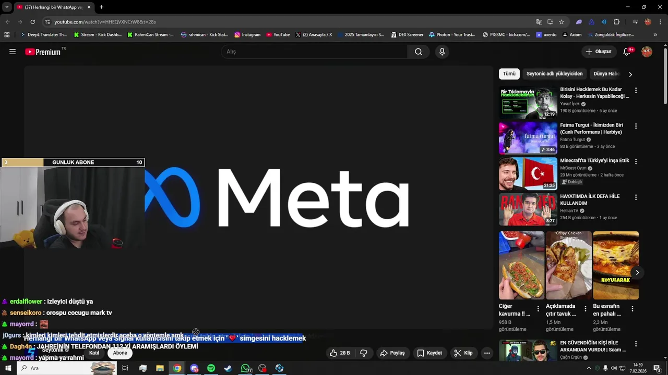
Task: Open Chrome three-dot menu
Action: coord(660,22)
